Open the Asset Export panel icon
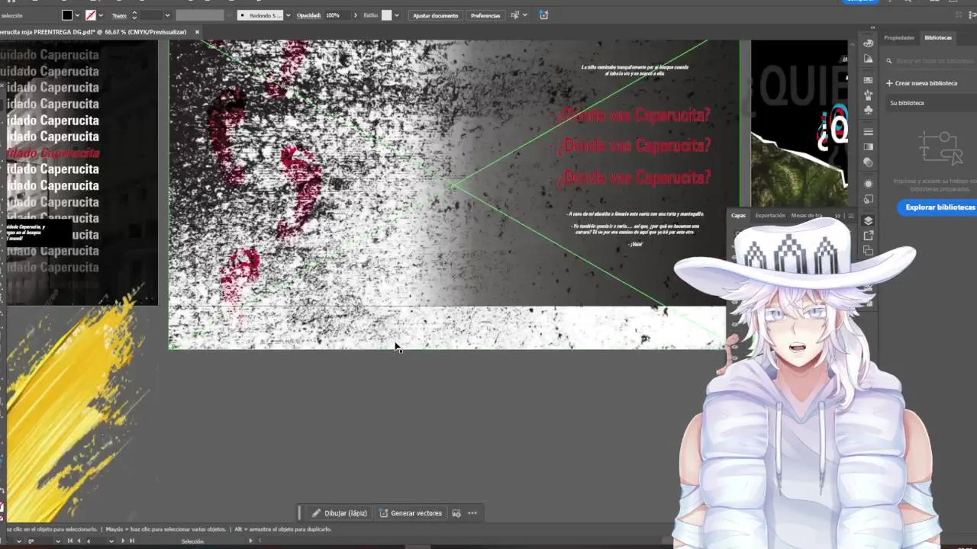 [868, 236]
